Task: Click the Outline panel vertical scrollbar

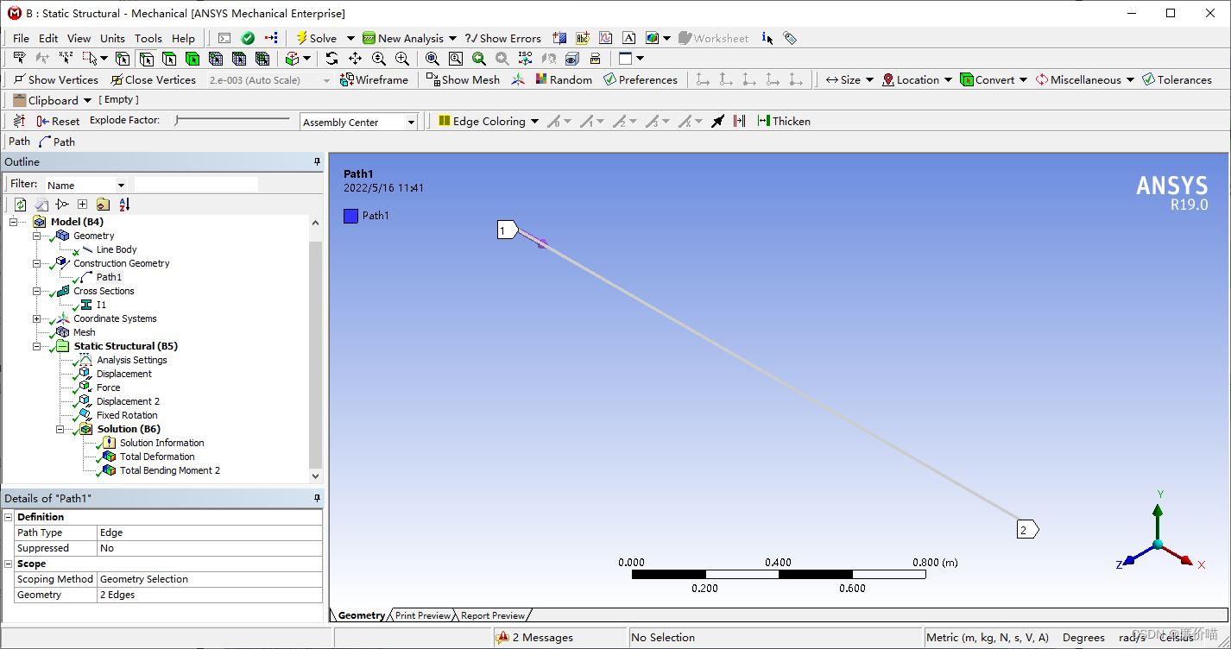Action: (x=315, y=349)
